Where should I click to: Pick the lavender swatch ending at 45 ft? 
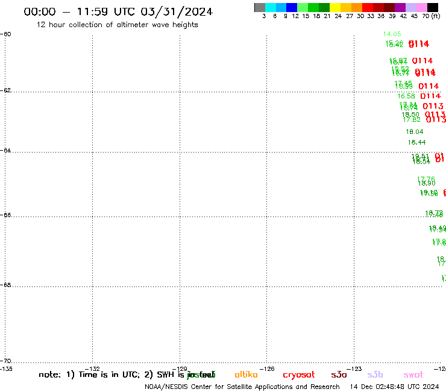(x=410, y=7)
